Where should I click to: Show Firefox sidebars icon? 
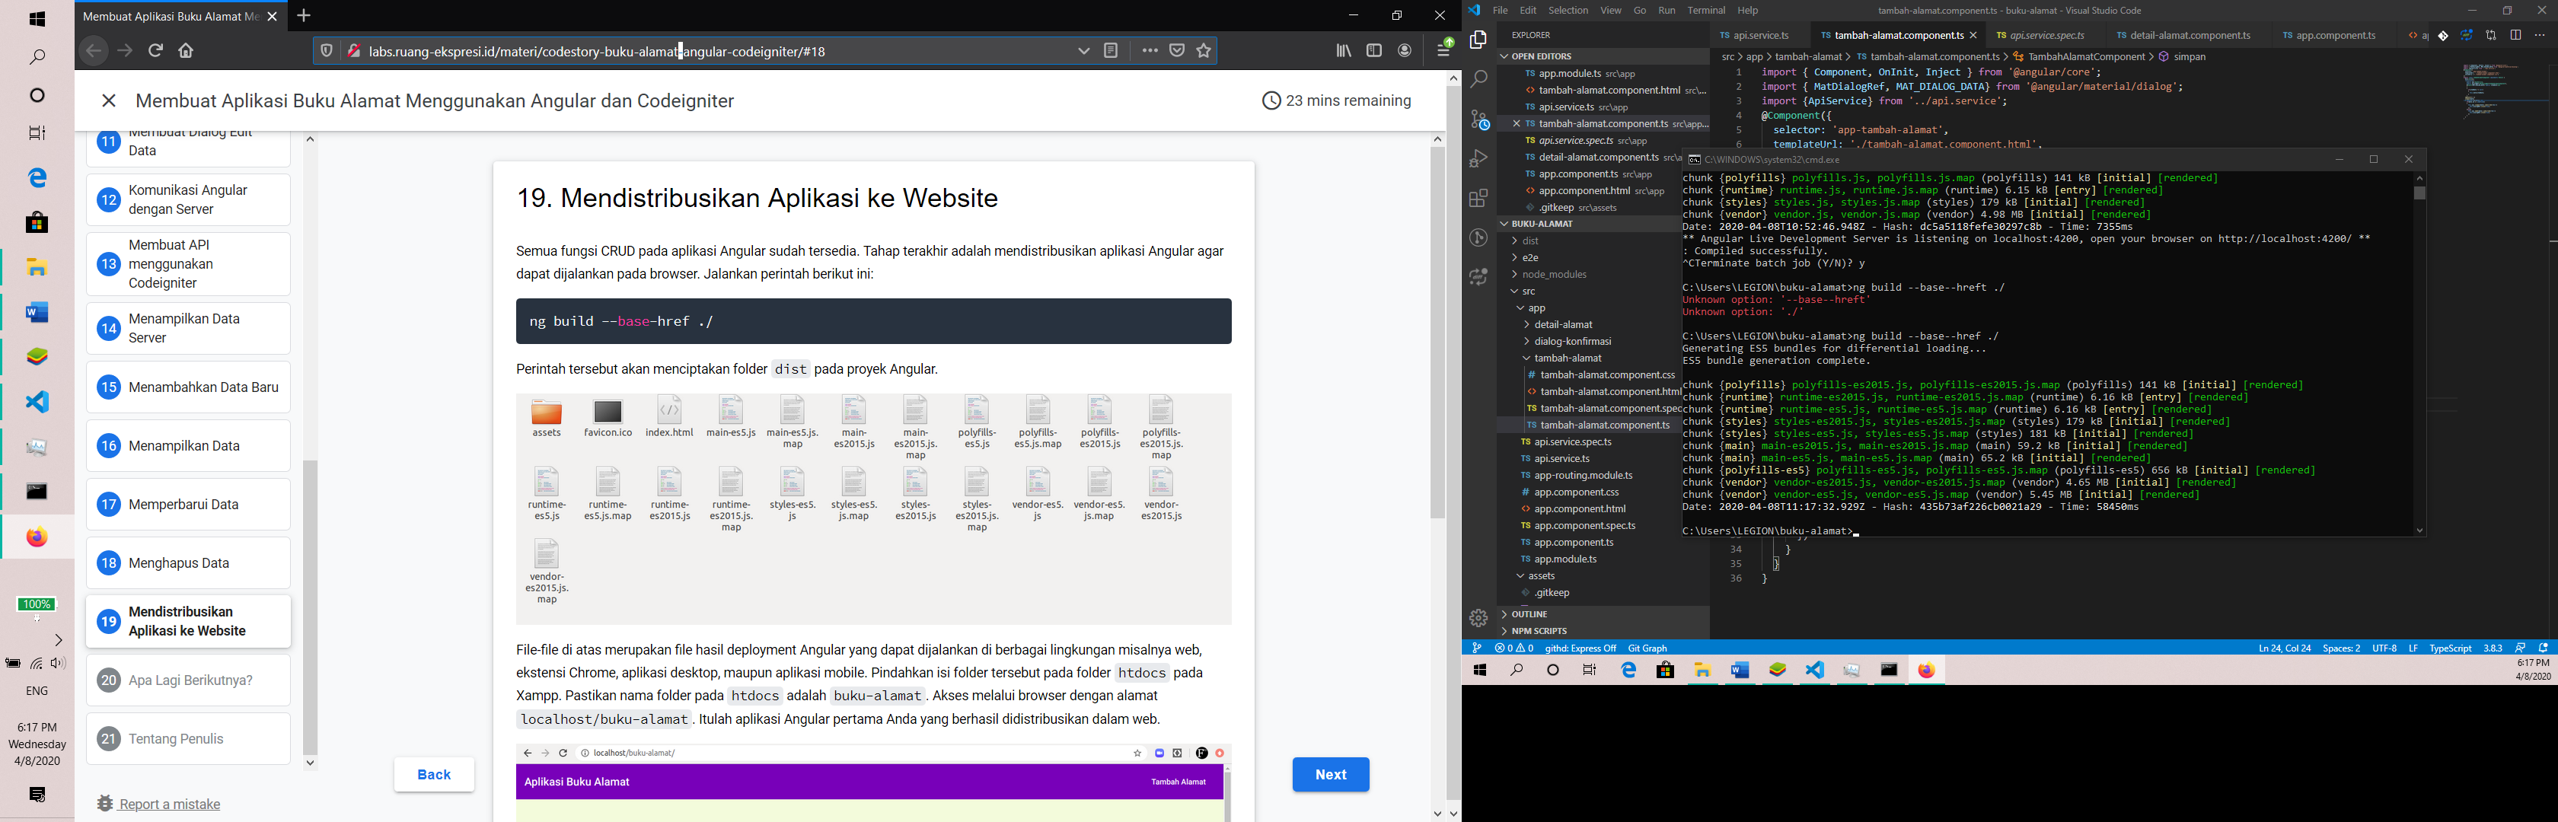click(x=1374, y=51)
